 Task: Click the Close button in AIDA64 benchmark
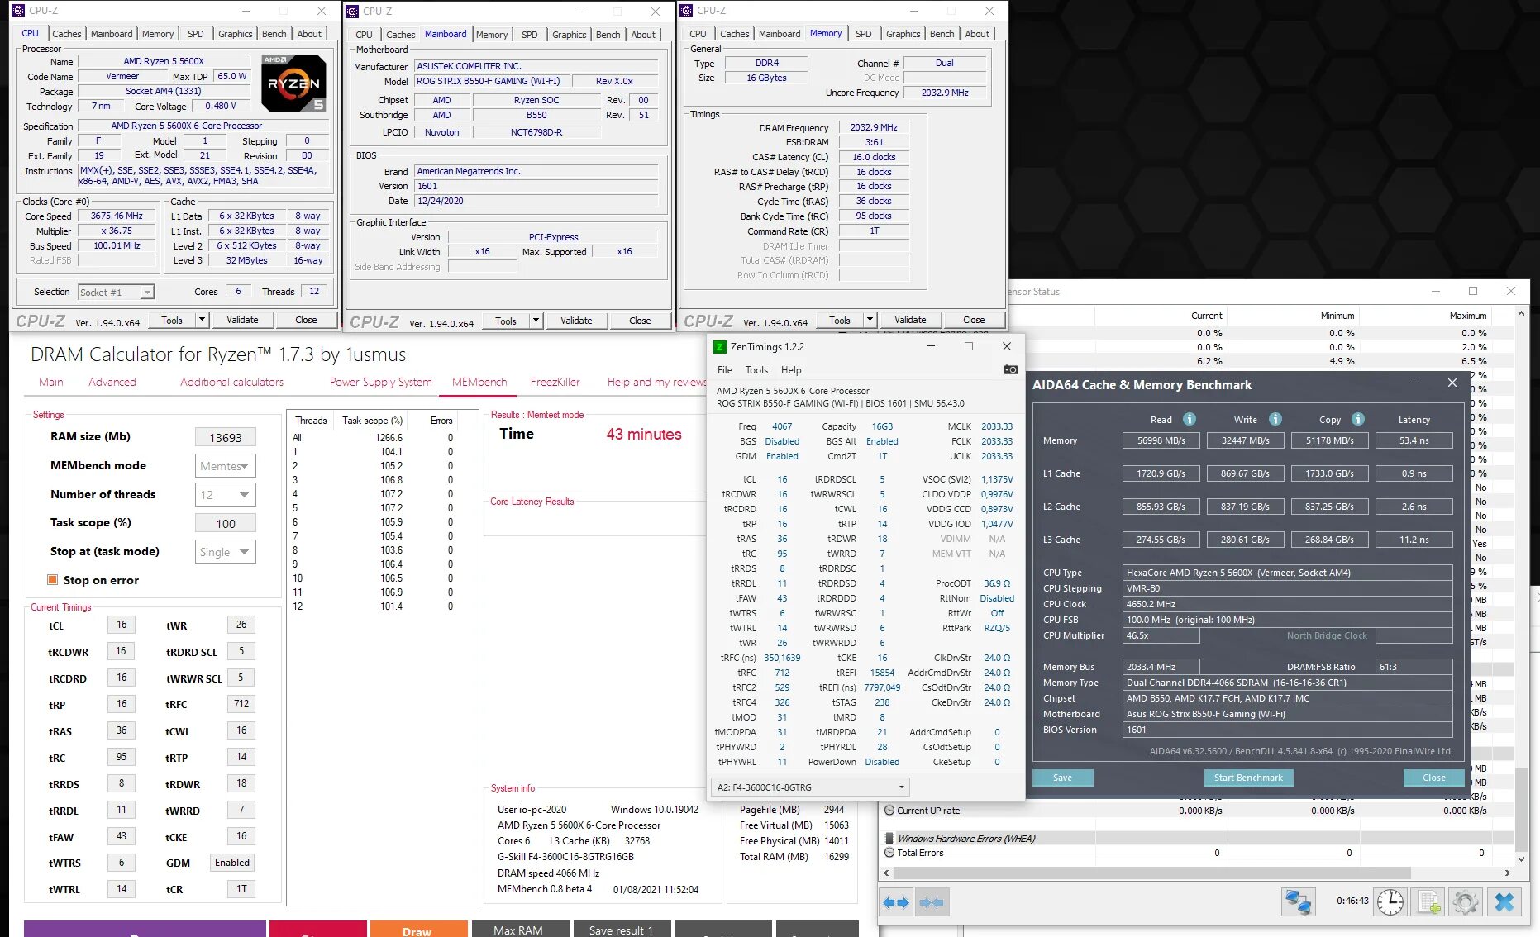tap(1434, 778)
